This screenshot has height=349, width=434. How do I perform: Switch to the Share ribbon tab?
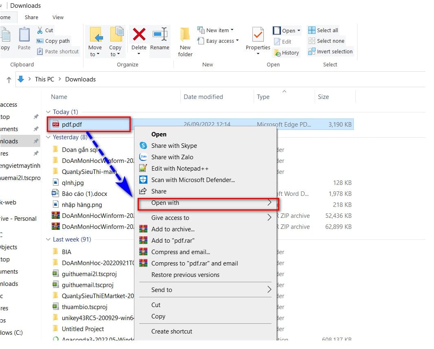31,17
